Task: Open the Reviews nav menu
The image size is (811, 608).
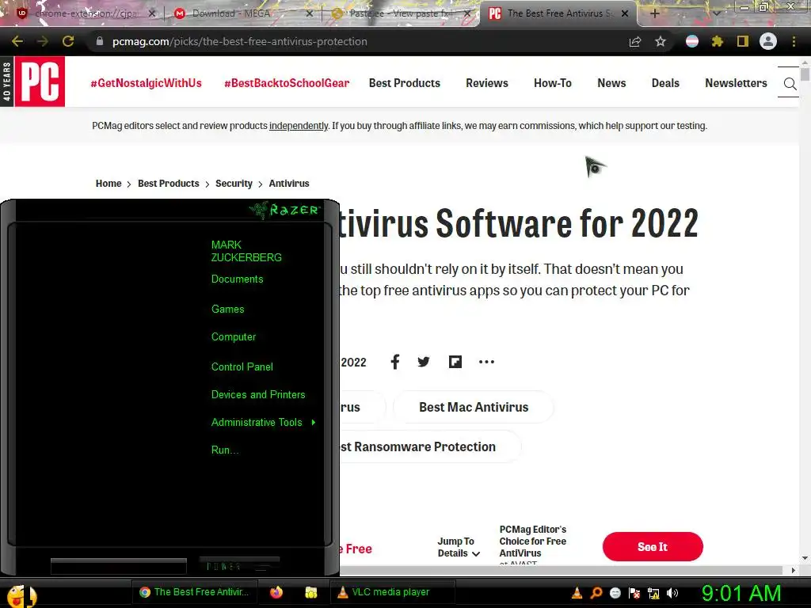Action: [x=487, y=83]
